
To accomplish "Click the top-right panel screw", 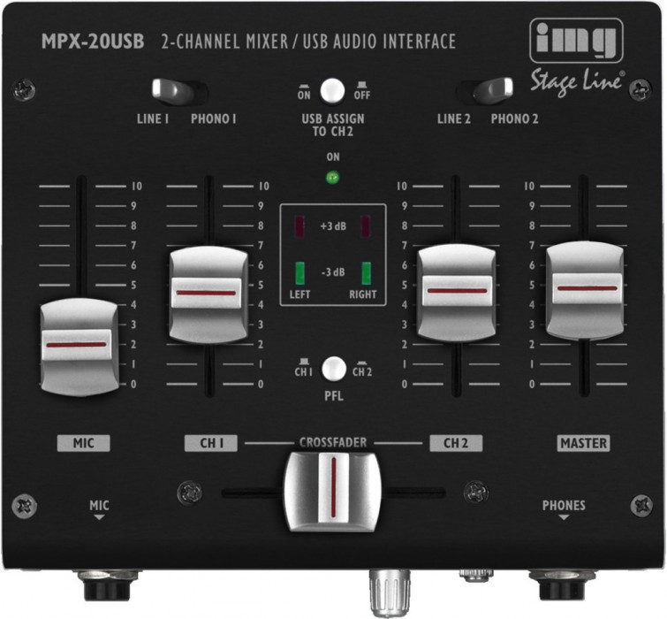I will click(x=640, y=90).
